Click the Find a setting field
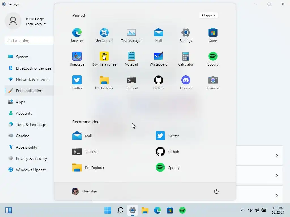290x217 pixels. point(29,41)
